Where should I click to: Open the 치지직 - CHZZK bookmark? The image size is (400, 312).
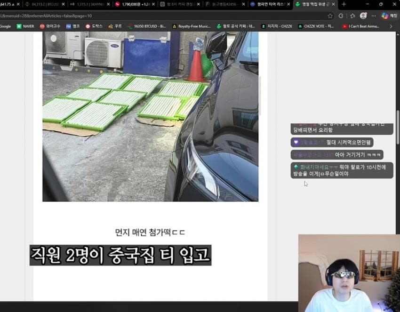point(277,26)
